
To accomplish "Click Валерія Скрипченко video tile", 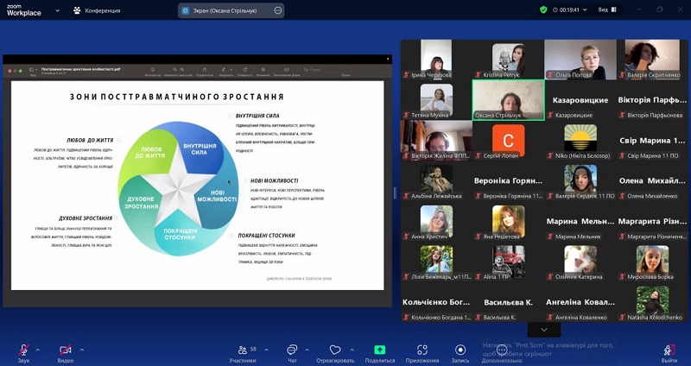I will pos(652,60).
